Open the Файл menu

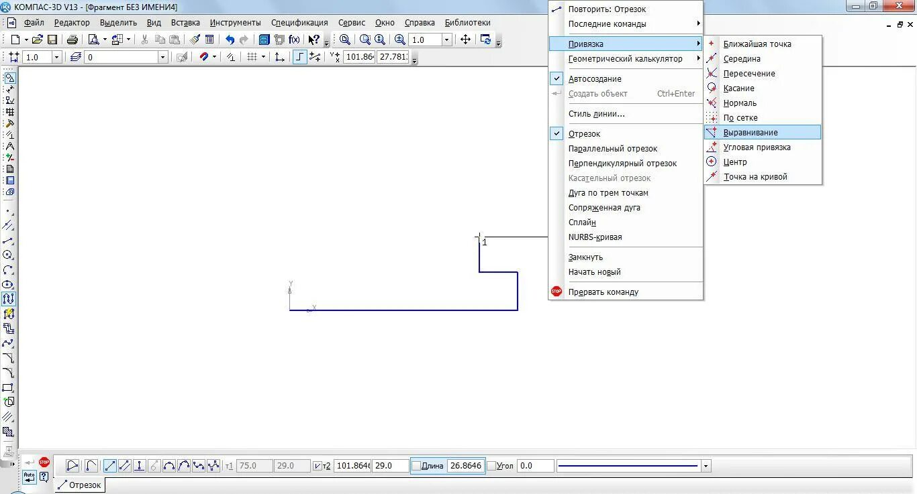coord(34,23)
